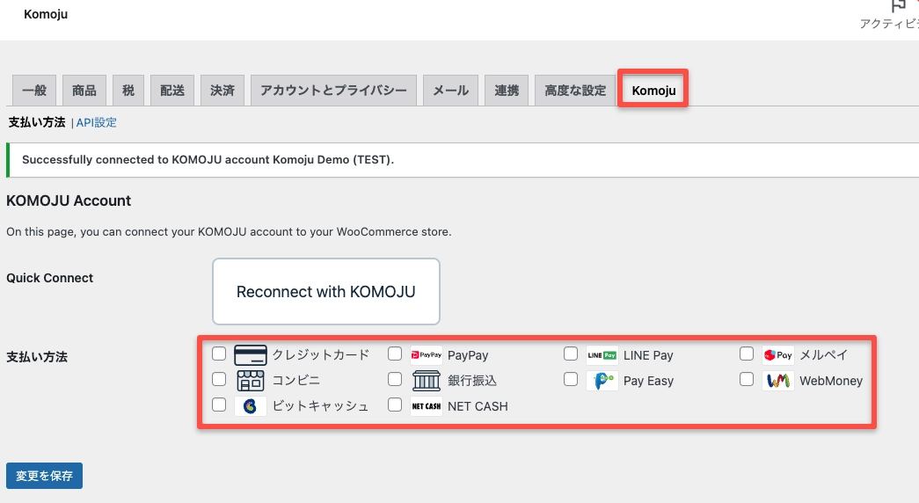Open the 税 tab
This screenshot has height=503, width=919.
[x=128, y=91]
